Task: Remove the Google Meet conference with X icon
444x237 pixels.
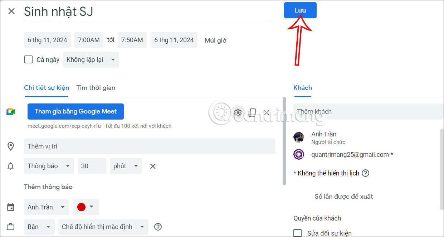Action: click(266, 112)
